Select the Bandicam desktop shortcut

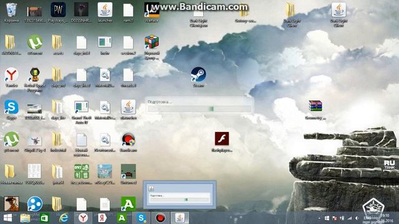pos(128,139)
